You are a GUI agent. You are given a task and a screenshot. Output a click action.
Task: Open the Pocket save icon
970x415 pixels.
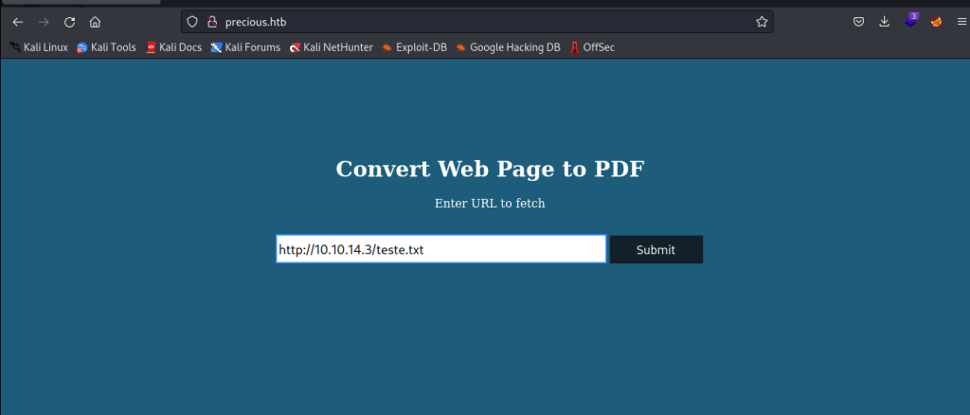point(858,22)
